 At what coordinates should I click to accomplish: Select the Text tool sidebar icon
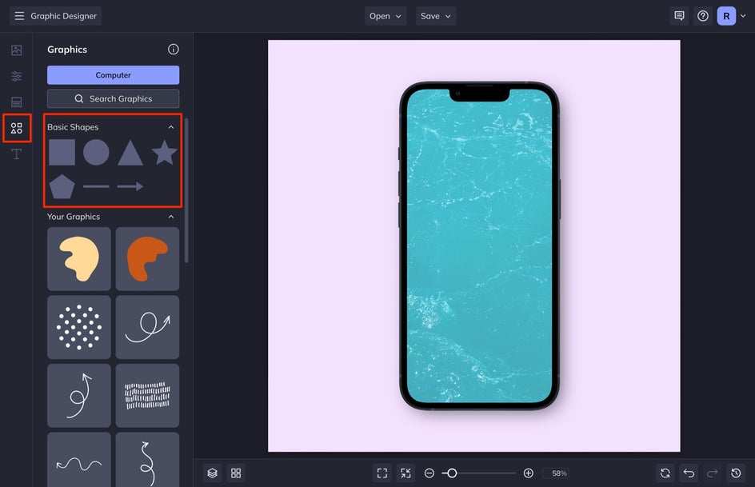(x=16, y=154)
